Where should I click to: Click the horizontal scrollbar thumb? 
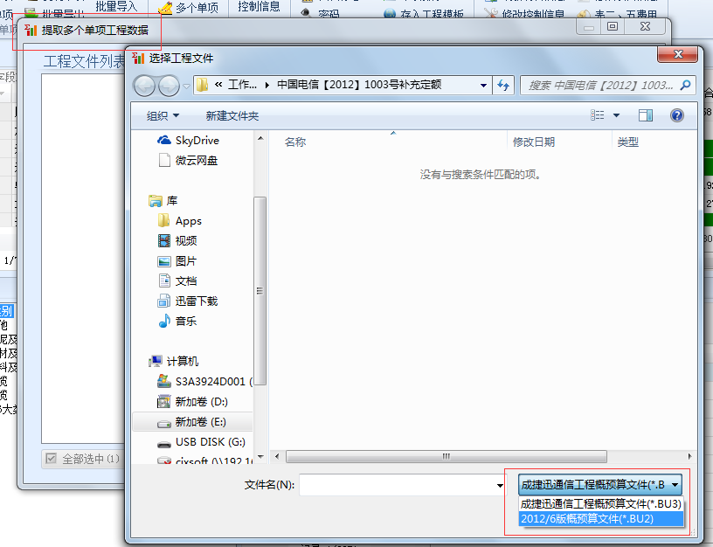(x=445, y=455)
